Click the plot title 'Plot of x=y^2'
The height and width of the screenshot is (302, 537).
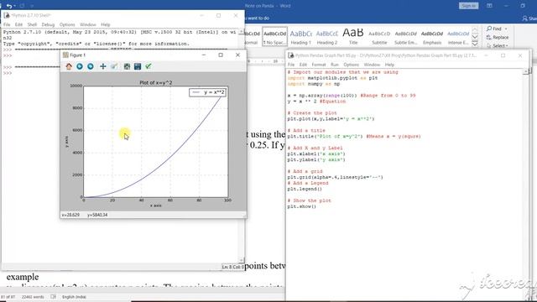156,82
